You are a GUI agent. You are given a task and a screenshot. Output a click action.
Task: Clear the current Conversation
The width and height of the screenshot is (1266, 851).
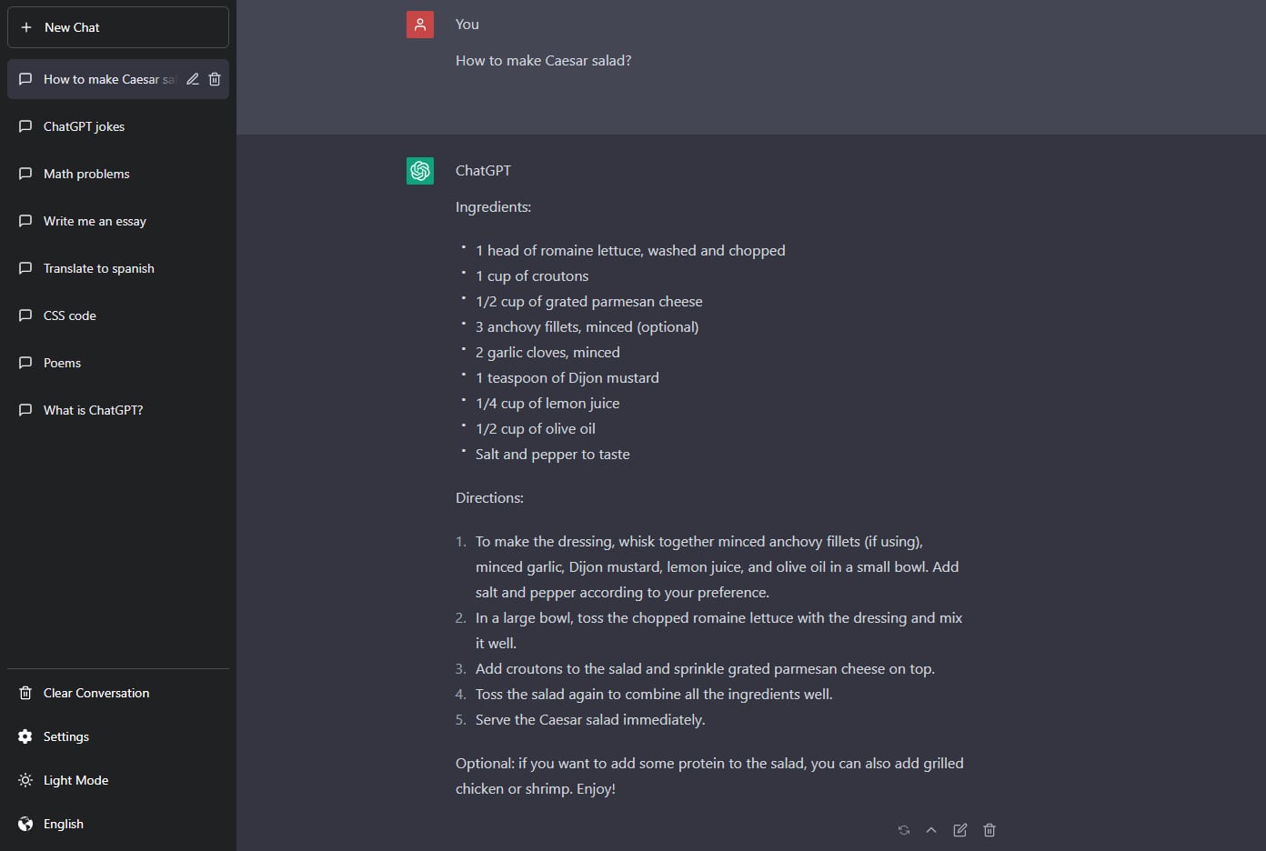95,693
